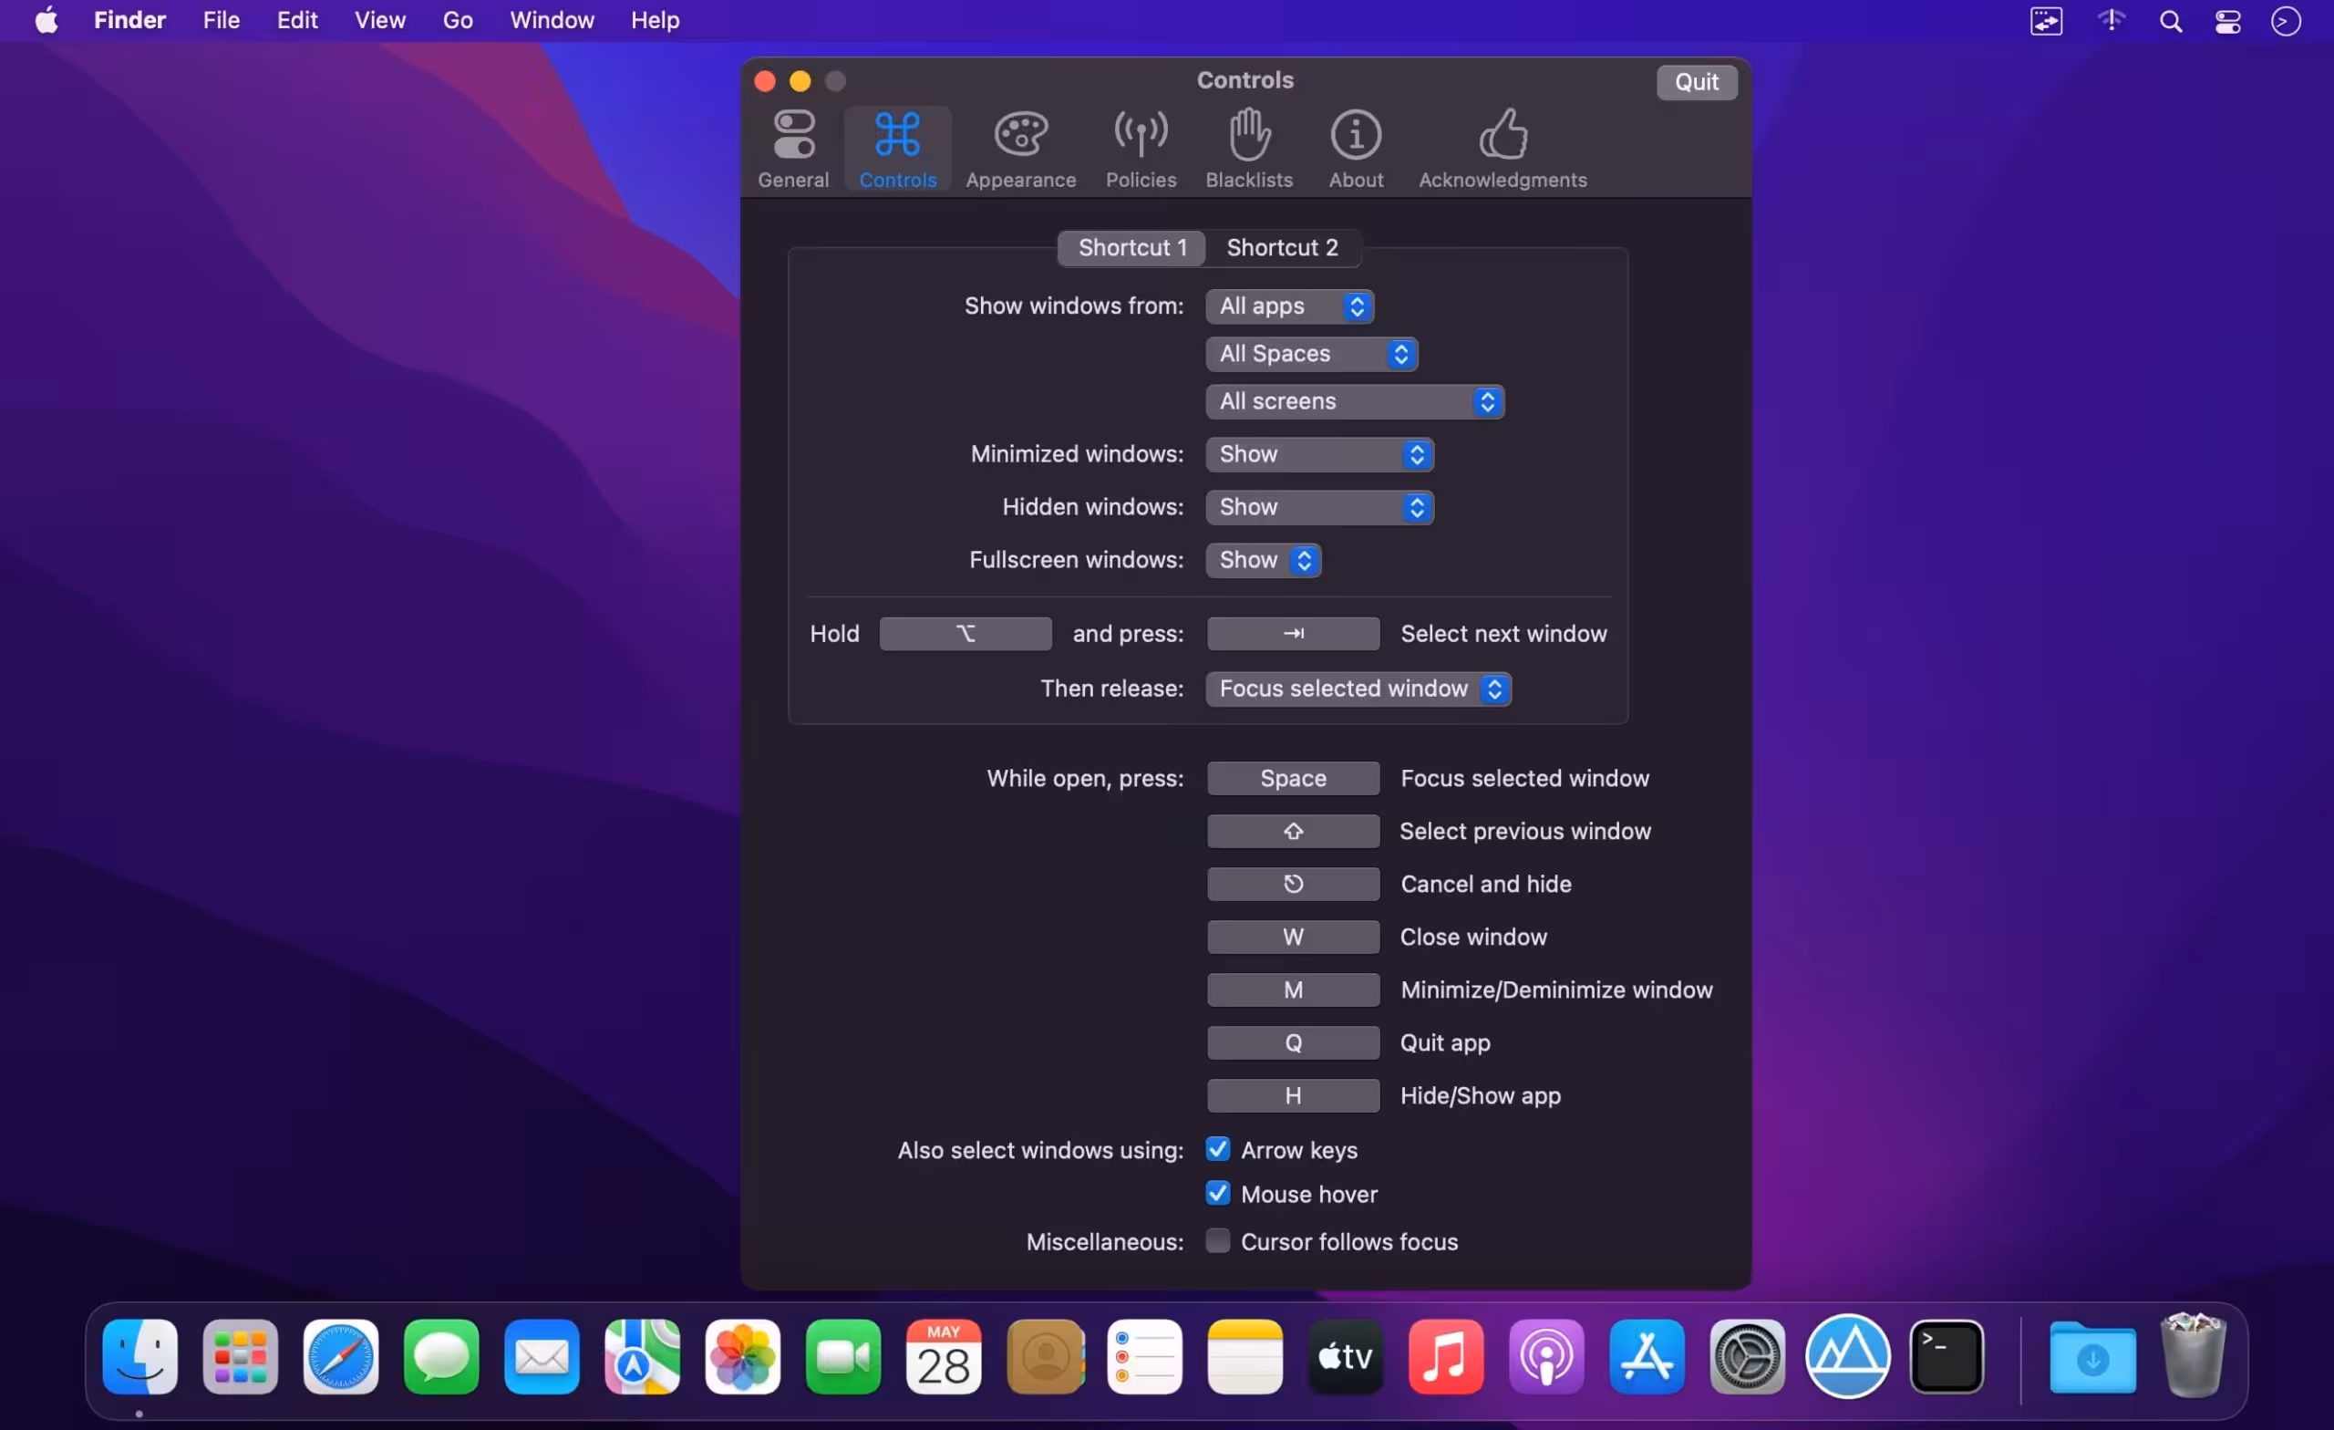Open Messages in the Dock
Viewport: 2334px width, 1430px height.
point(440,1357)
